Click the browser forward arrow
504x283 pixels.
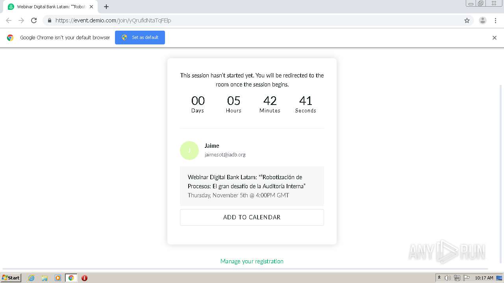(x=21, y=20)
